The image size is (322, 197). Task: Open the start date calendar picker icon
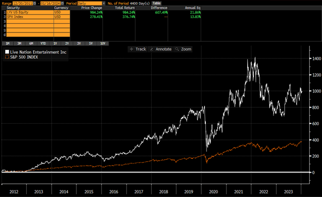35,3
